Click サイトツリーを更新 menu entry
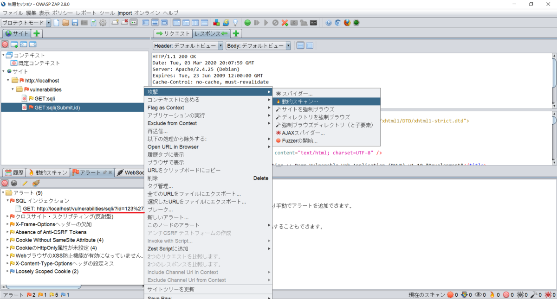 208,289
